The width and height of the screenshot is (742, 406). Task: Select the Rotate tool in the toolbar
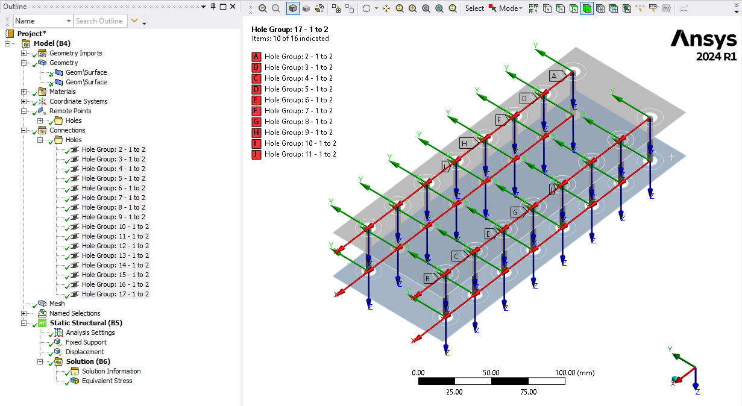[366, 8]
